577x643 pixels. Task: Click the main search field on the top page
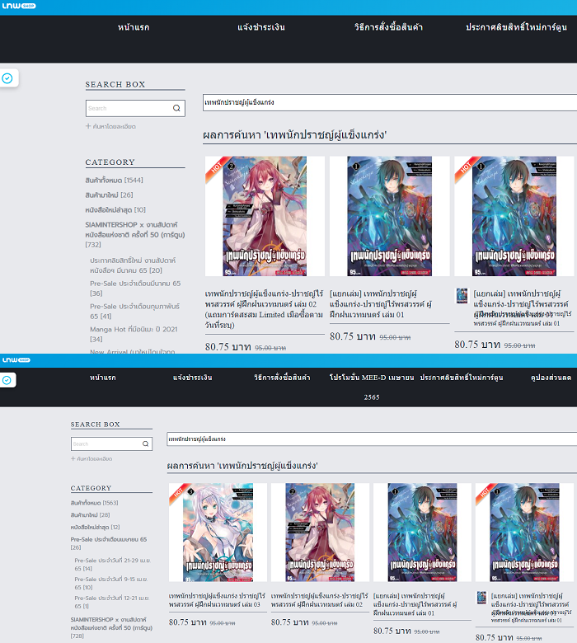click(x=390, y=102)
